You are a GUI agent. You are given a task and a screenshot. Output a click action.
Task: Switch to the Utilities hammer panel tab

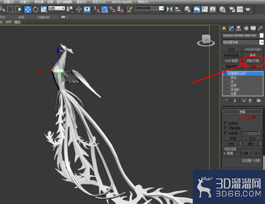click(260, 28)
